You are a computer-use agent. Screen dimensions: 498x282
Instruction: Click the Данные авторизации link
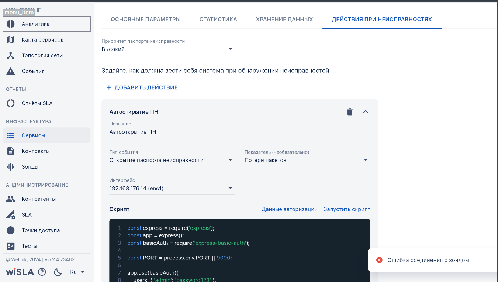[290, 209]
